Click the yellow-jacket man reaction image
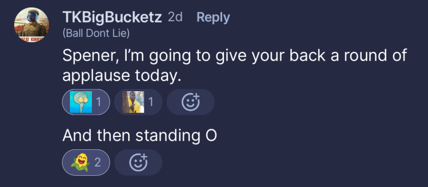Screen dimensions: 428x187 (x=133, y=102)
